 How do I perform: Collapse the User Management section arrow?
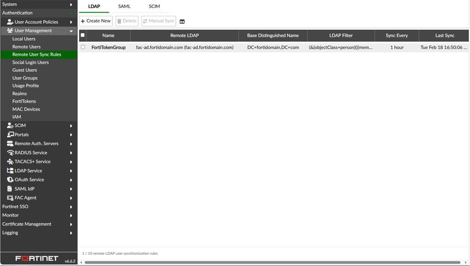(71, 31)
